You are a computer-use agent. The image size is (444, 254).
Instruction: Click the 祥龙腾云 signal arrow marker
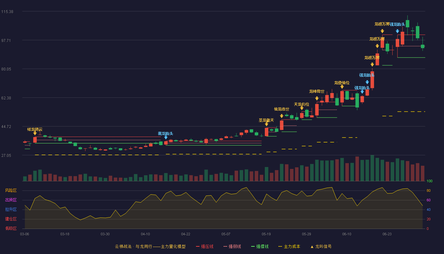tap(35, 133)
